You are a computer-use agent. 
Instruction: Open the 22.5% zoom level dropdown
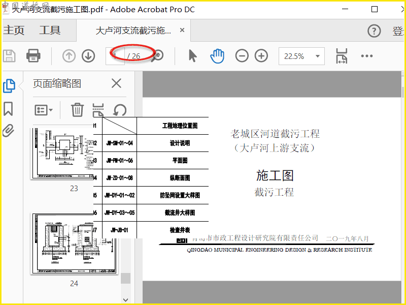coord(301,56)
